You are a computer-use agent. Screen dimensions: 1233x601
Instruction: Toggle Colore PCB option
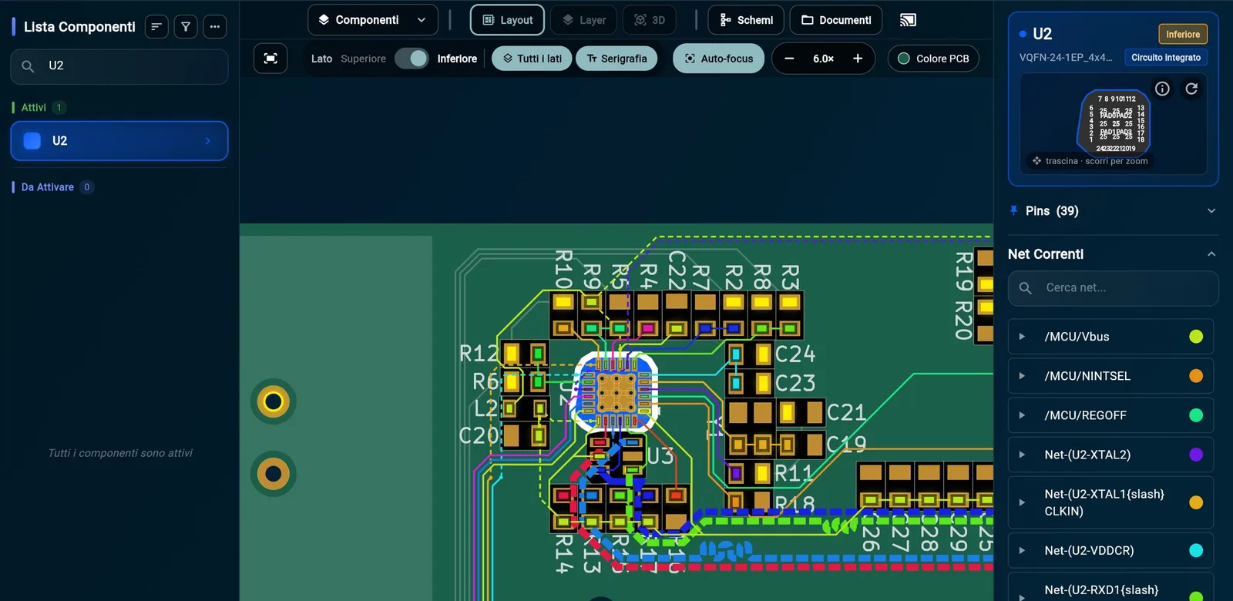tap(933, 59)
